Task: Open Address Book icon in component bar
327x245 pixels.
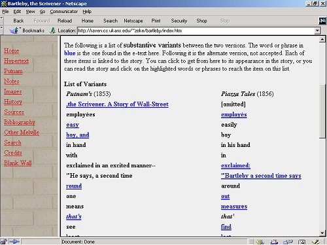Action: (301, 242)
